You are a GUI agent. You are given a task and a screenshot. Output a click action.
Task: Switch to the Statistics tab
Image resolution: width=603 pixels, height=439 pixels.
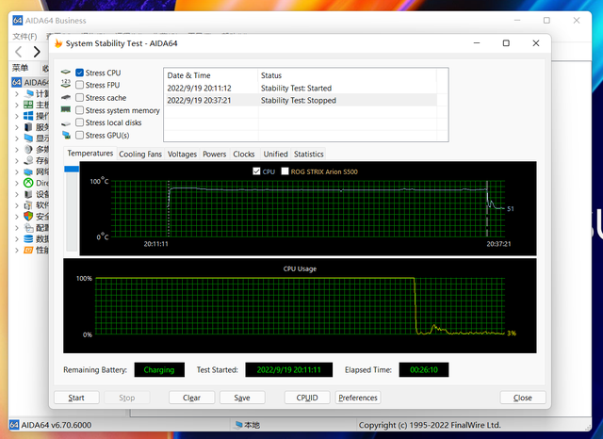click(309, 154)
